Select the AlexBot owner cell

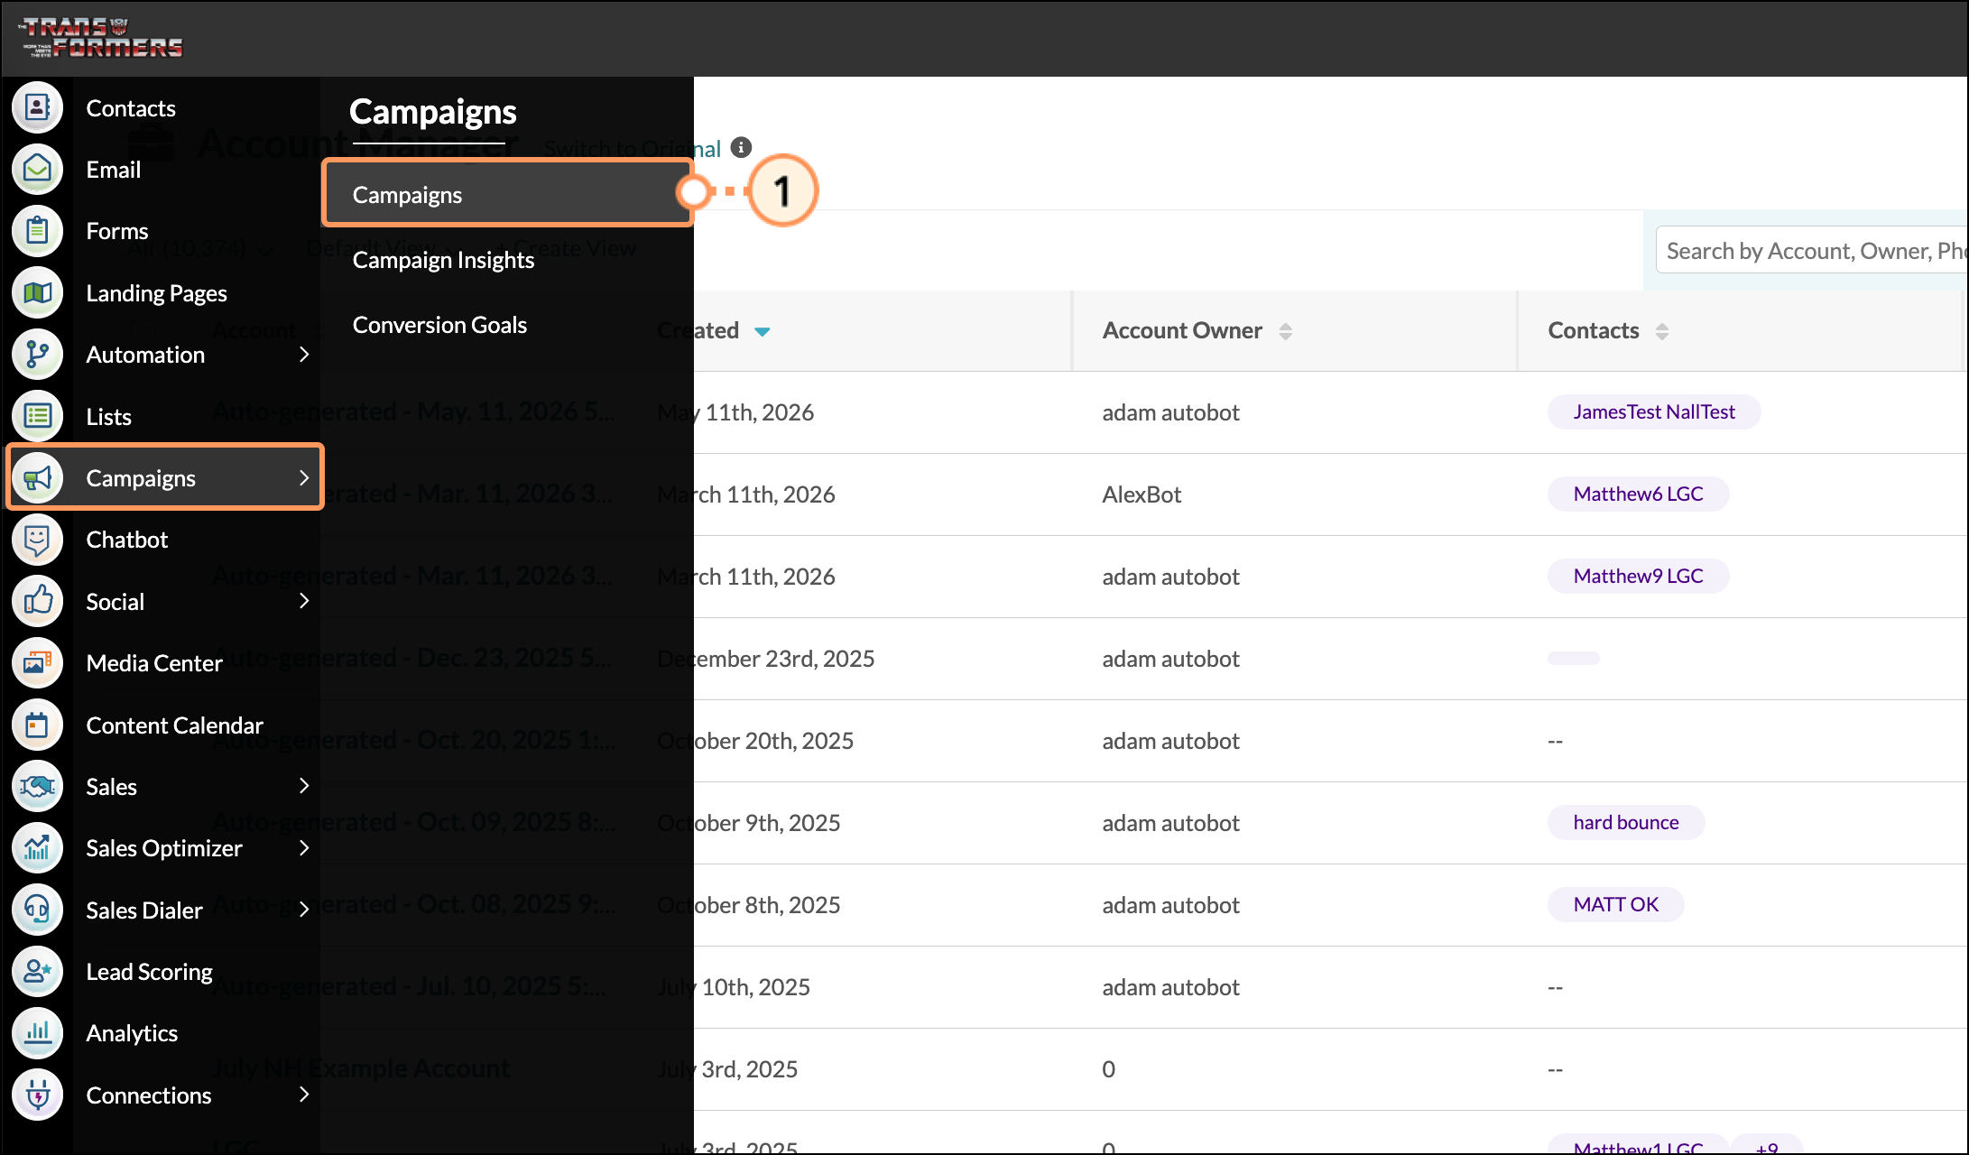coord(1142,494)
